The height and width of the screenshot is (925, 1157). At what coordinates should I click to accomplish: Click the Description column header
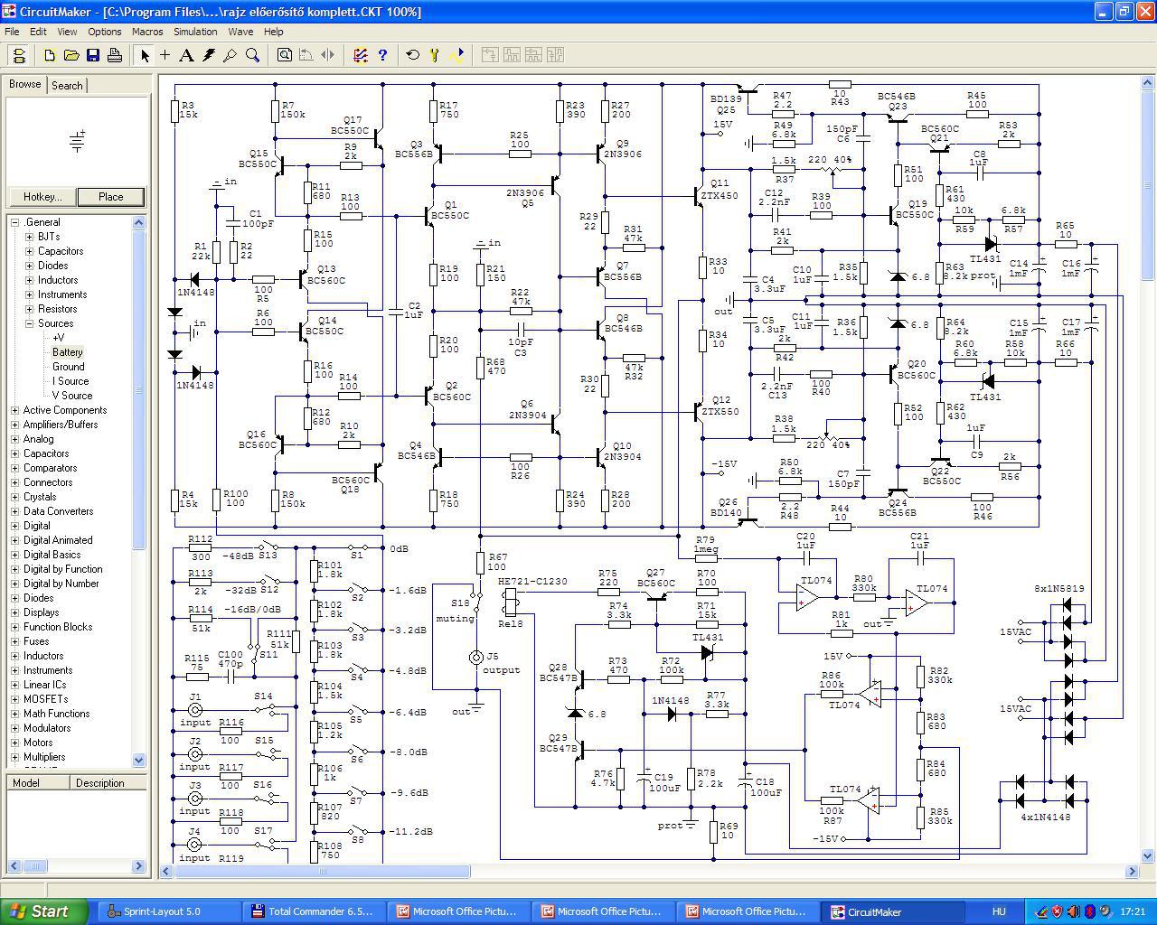click(x=108, y=783)
